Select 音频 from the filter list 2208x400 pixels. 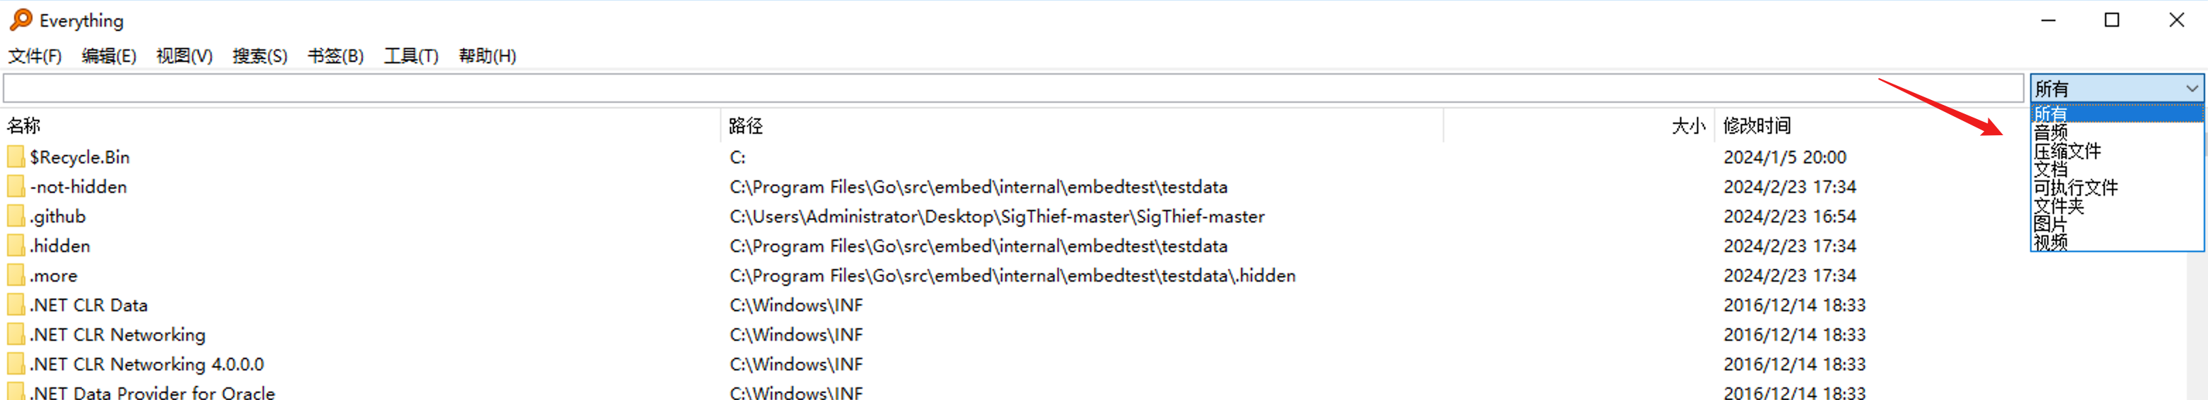point(2051,132)
